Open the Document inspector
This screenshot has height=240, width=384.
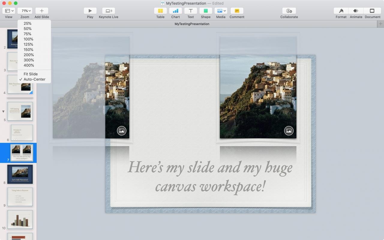pos(372,11)
